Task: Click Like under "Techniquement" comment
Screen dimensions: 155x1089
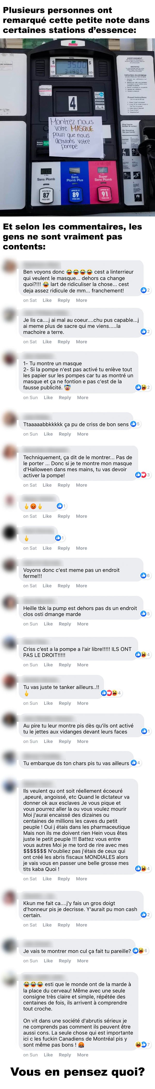Action: coord(47,485)
